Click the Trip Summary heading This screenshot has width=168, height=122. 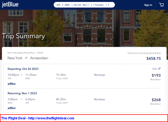23,36
